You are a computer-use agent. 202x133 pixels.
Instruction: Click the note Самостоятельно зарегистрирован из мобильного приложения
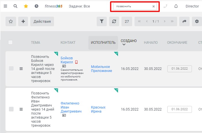click(72, 75)
